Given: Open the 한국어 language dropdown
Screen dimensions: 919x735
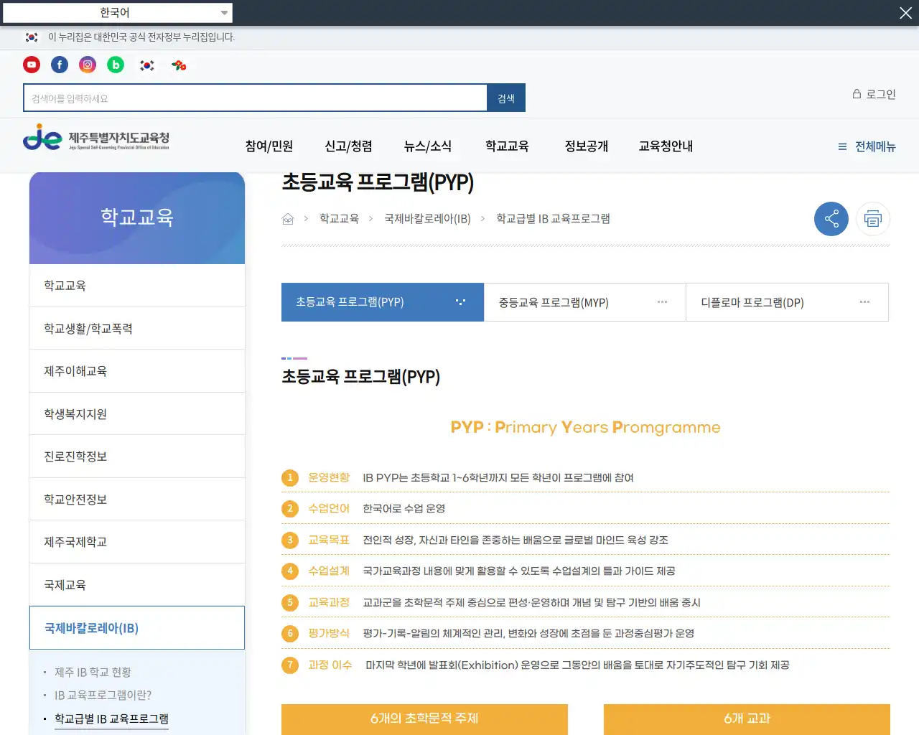Looking at the screenshot, I should coord(118,13).
